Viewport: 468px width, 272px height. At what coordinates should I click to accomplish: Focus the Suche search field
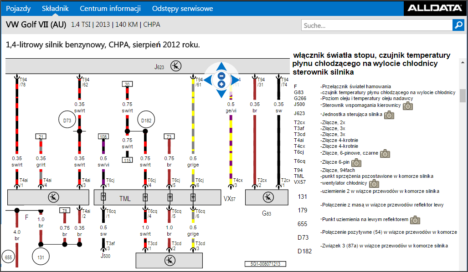pyautogui.click(x=377, y=25)
